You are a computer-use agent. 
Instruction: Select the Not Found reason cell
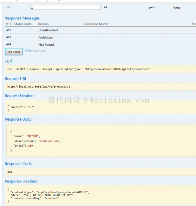(46, 45)
